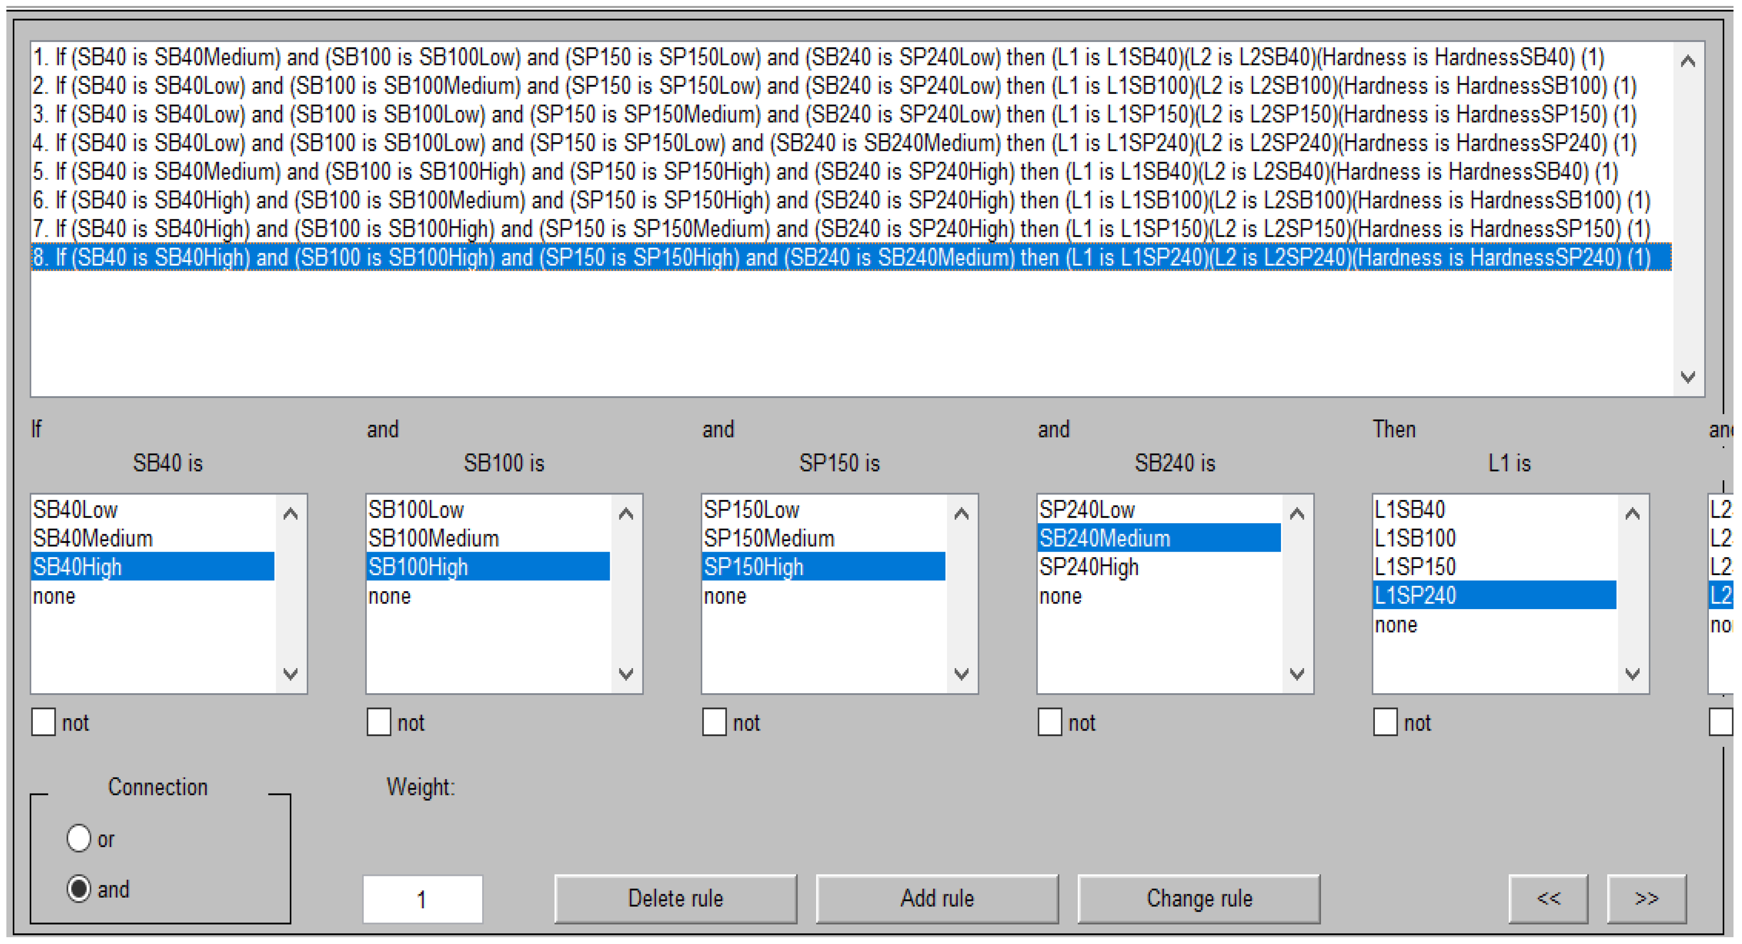Check 'not' below the SP150 list

tap(715, 722)
